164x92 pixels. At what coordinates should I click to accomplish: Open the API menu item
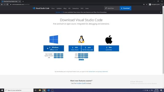coord(69,8)
